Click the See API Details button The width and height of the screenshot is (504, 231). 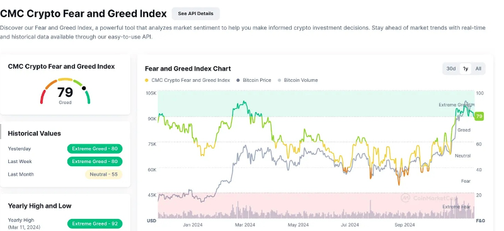pyautogui.click(x=195, y=13)
